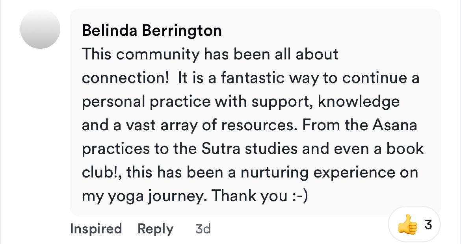This screenshot has width=461, height=244.
Task: Click the Belinda Berrington author name
Action: pyautogui.click(x=152, y=31)
